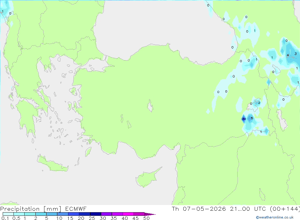
Task: Click the "21..00 UTC" time text
Action: (x=248, y=209)
